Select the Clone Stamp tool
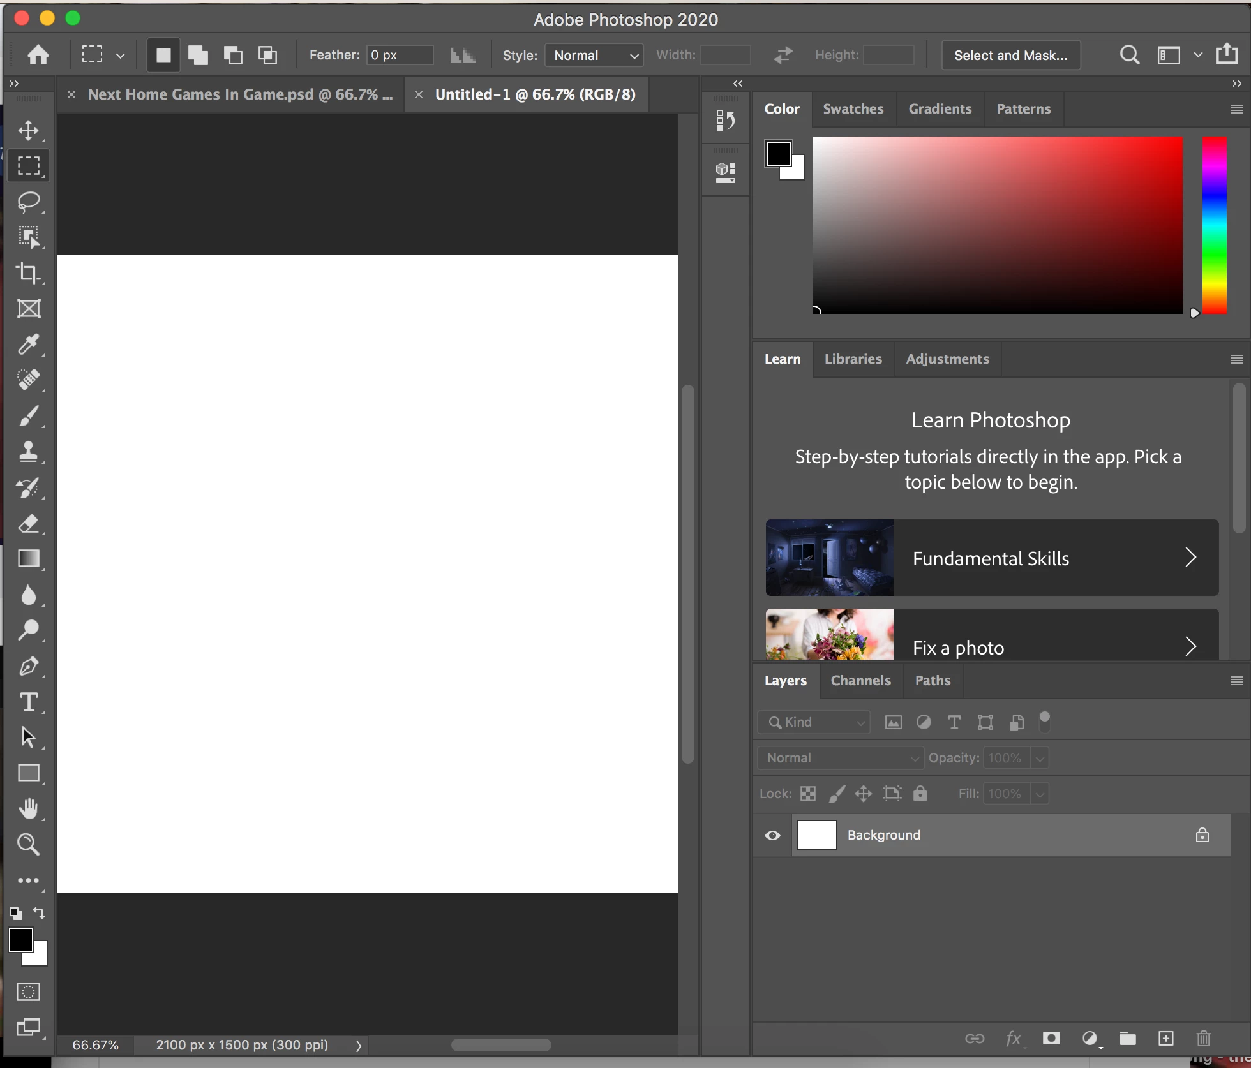The height and width of the screenshot is (1068, 1251). (x=28, y=452)
